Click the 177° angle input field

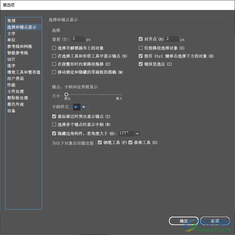coord(127,133)
